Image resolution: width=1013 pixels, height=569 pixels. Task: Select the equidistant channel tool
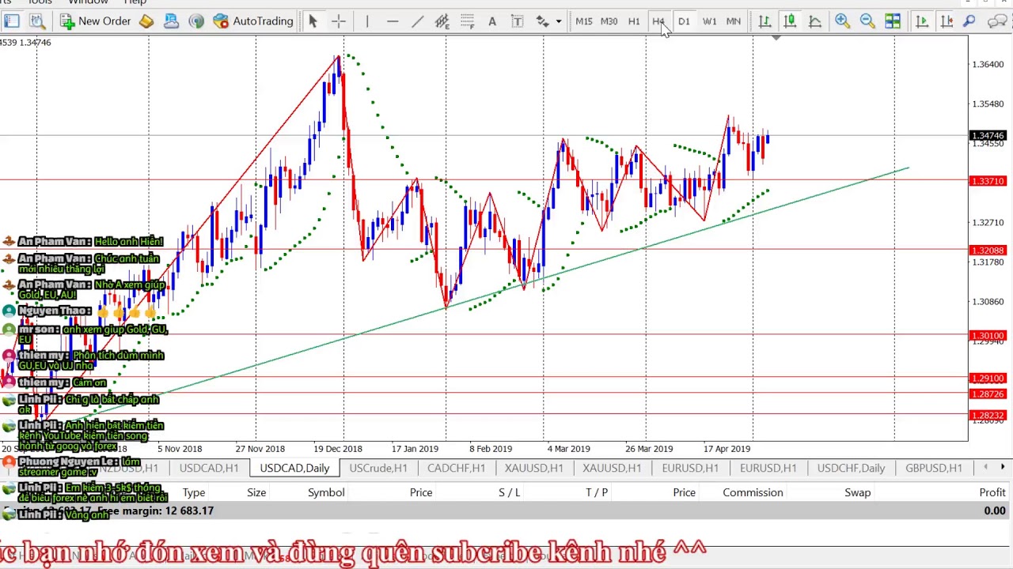[x=442, y=21]
